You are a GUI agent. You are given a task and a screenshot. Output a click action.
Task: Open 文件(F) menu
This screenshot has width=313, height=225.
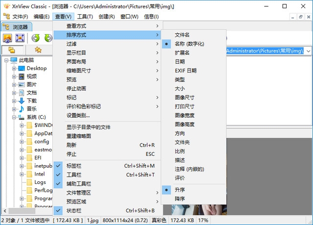pyautogui.click(x=20, y=16)
